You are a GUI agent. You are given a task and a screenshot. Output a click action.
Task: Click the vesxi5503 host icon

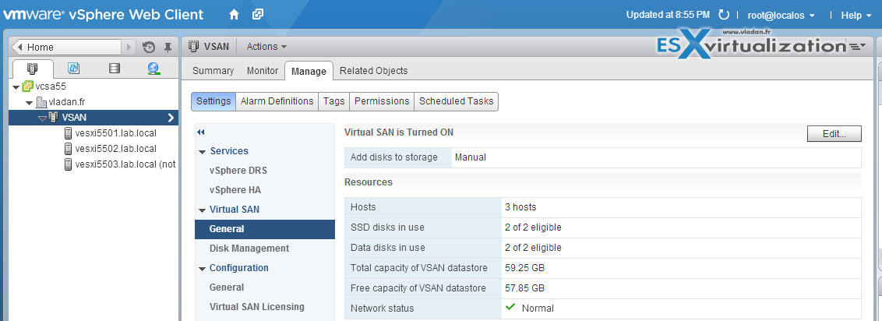[68, 164]
